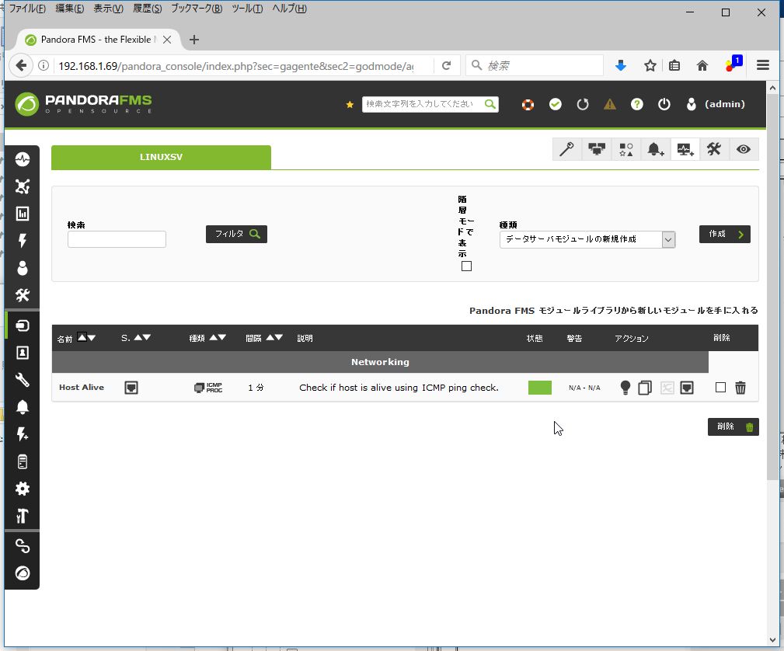Open the ブックマーク(B) menu
784x651 pixels.
click(197, 9)
